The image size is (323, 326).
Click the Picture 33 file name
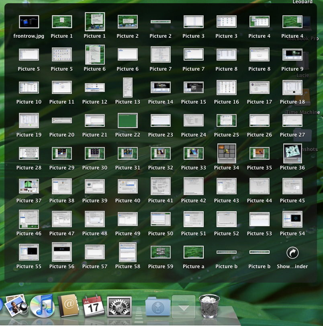pyautogui.click(x=193, y=167)
